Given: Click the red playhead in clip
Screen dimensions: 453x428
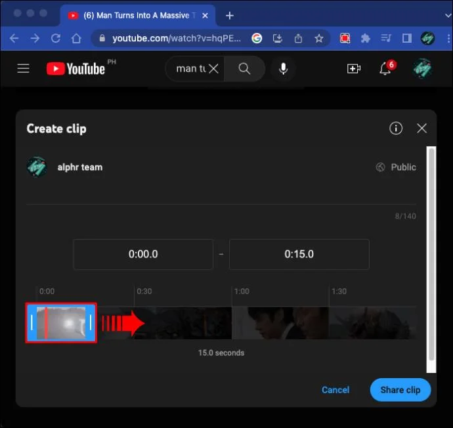Looking at the screenshot, I should click(46, 323).
